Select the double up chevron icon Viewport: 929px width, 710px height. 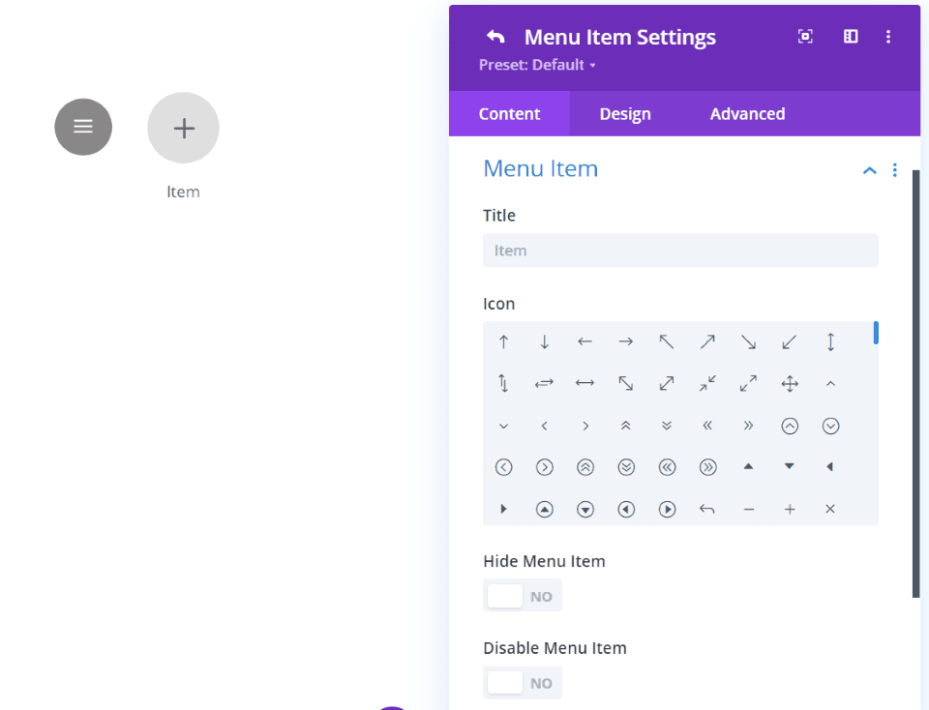point(626,426)
